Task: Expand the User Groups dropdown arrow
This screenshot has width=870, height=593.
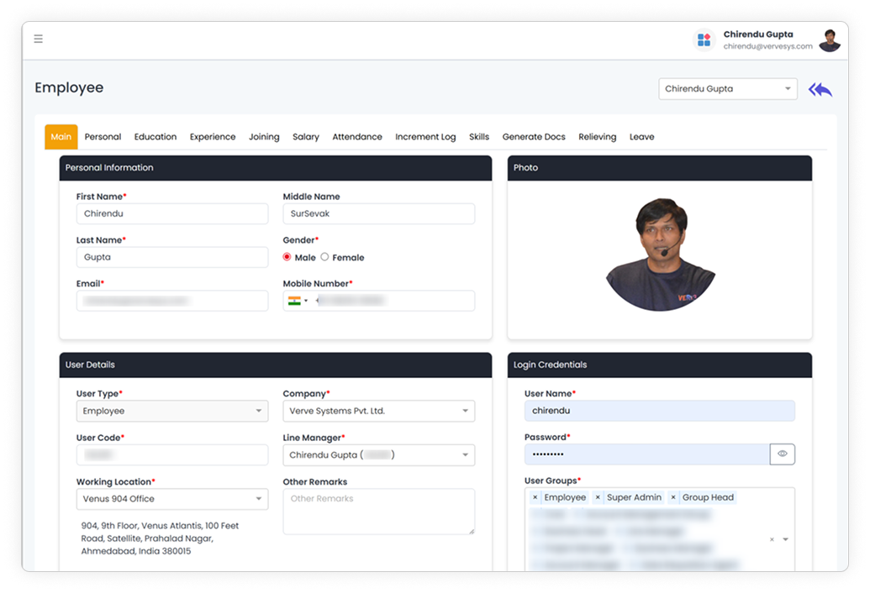Action: click(786, 539)
